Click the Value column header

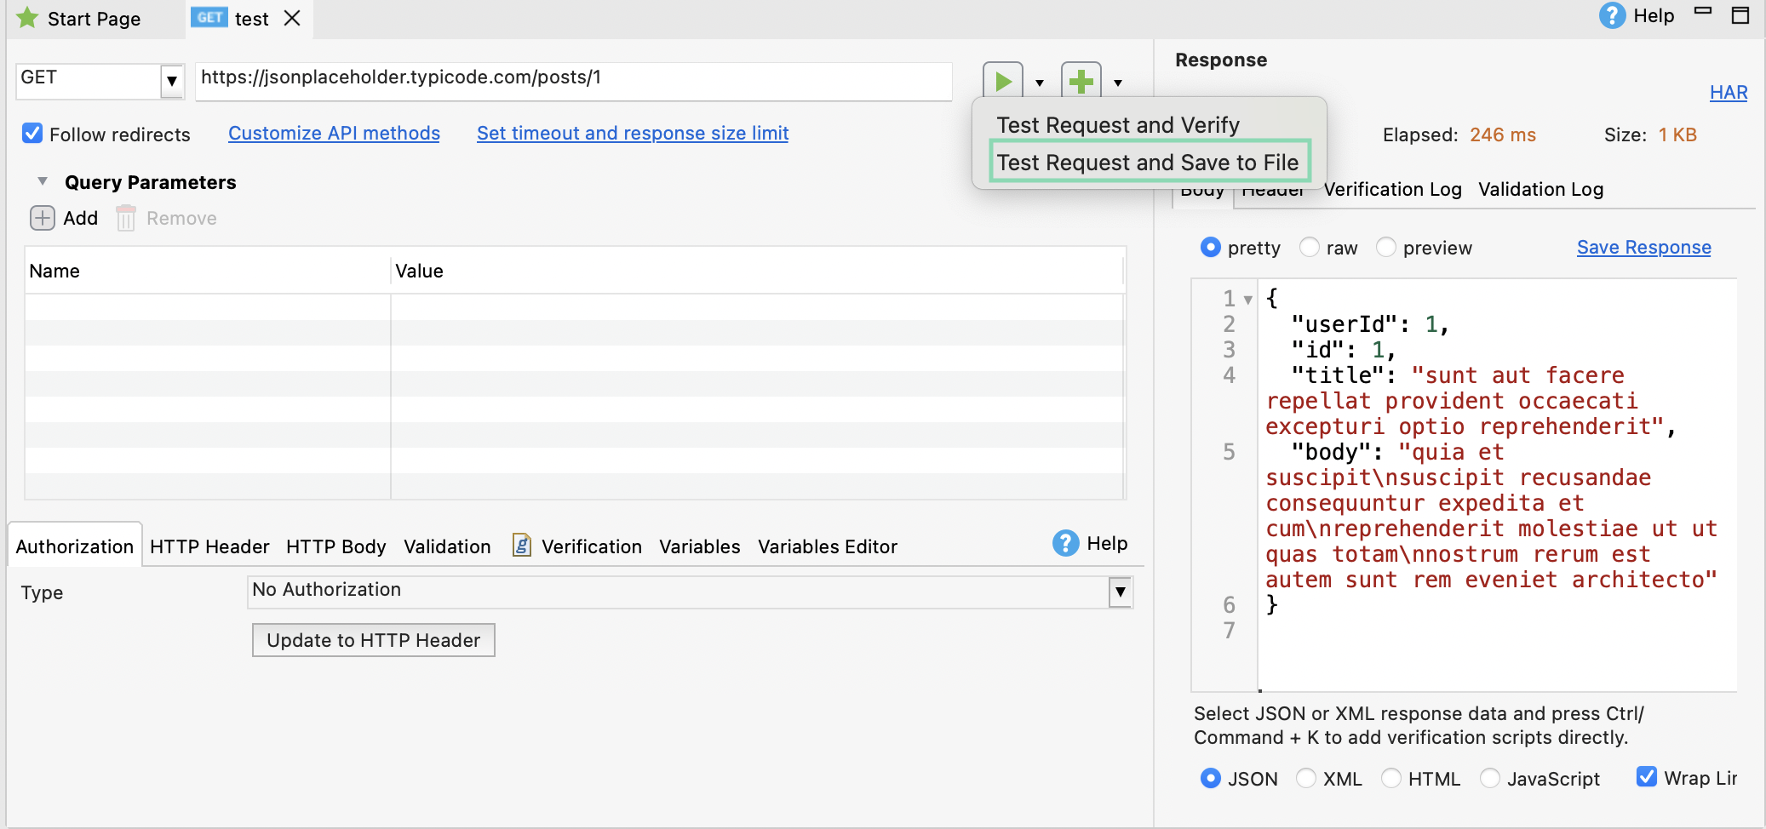tap(758, 271)
